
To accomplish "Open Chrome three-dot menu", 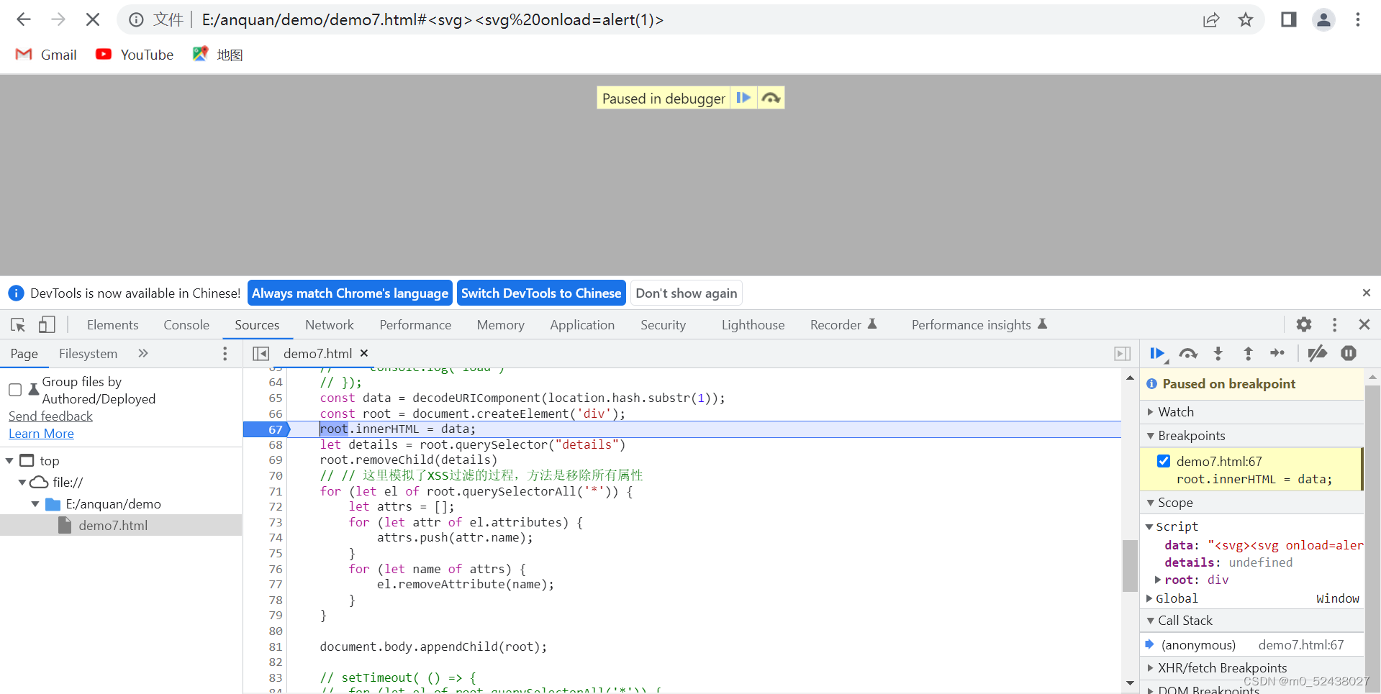I will point(1358,19).
